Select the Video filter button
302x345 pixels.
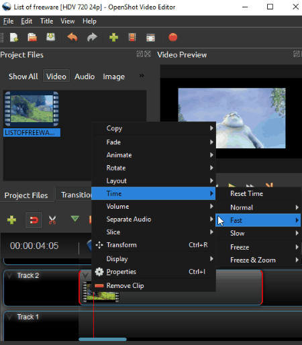click(x=56, y=77)
